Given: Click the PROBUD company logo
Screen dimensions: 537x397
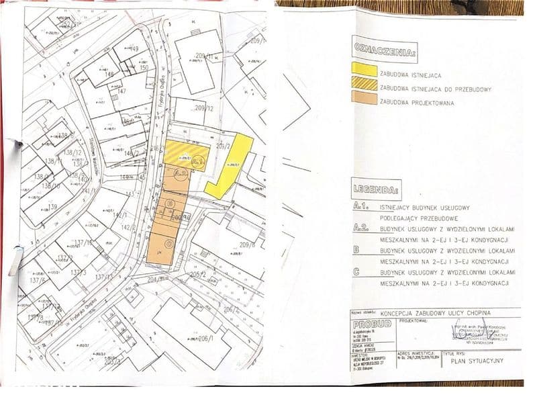Looking at the screenshot, I should pos(372,324).
